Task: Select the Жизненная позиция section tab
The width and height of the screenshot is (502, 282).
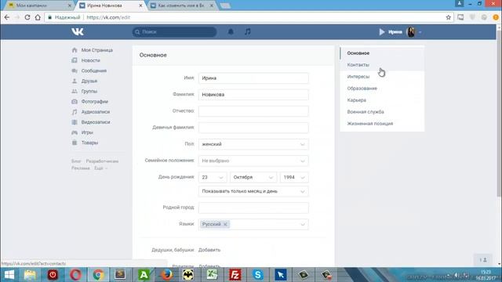Action: click(x=382, y=124)
